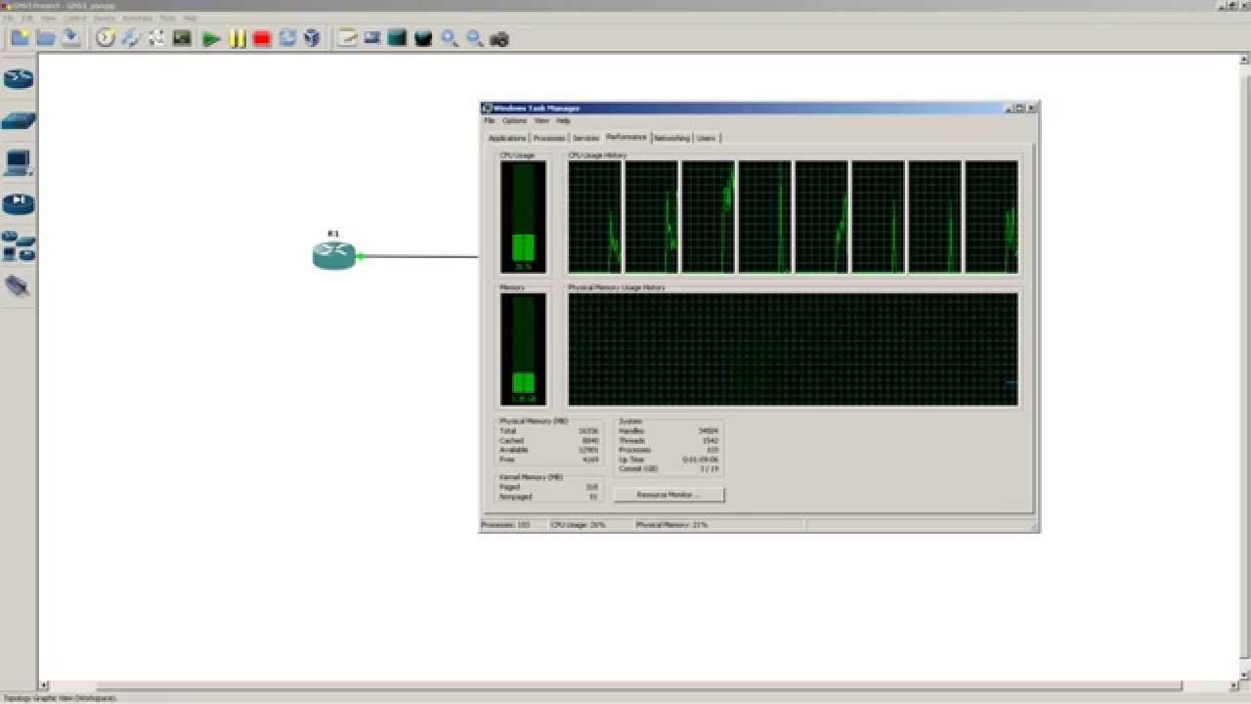Open Task Manager Options menu
This screenshot has height=704, width=1251.
[x=514, y=121]
